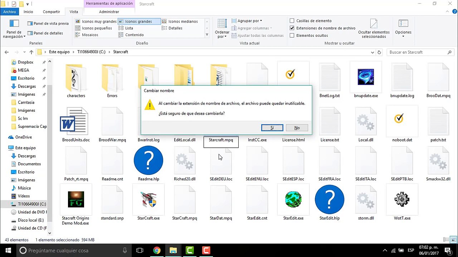Switch to the Compartir tab
Image resolution: width=458 pixels, height=257 pixels.
click(x=52, y=12)
